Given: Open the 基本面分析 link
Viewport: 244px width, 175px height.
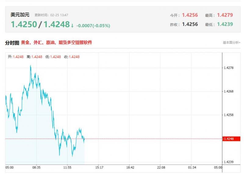Looking at the screenshot, I should click(231, 42).
